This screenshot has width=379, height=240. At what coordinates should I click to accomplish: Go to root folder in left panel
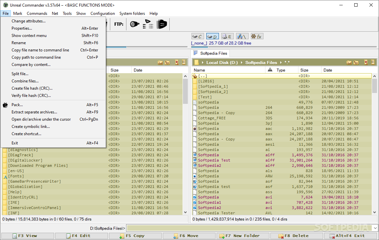coord(160,63)
